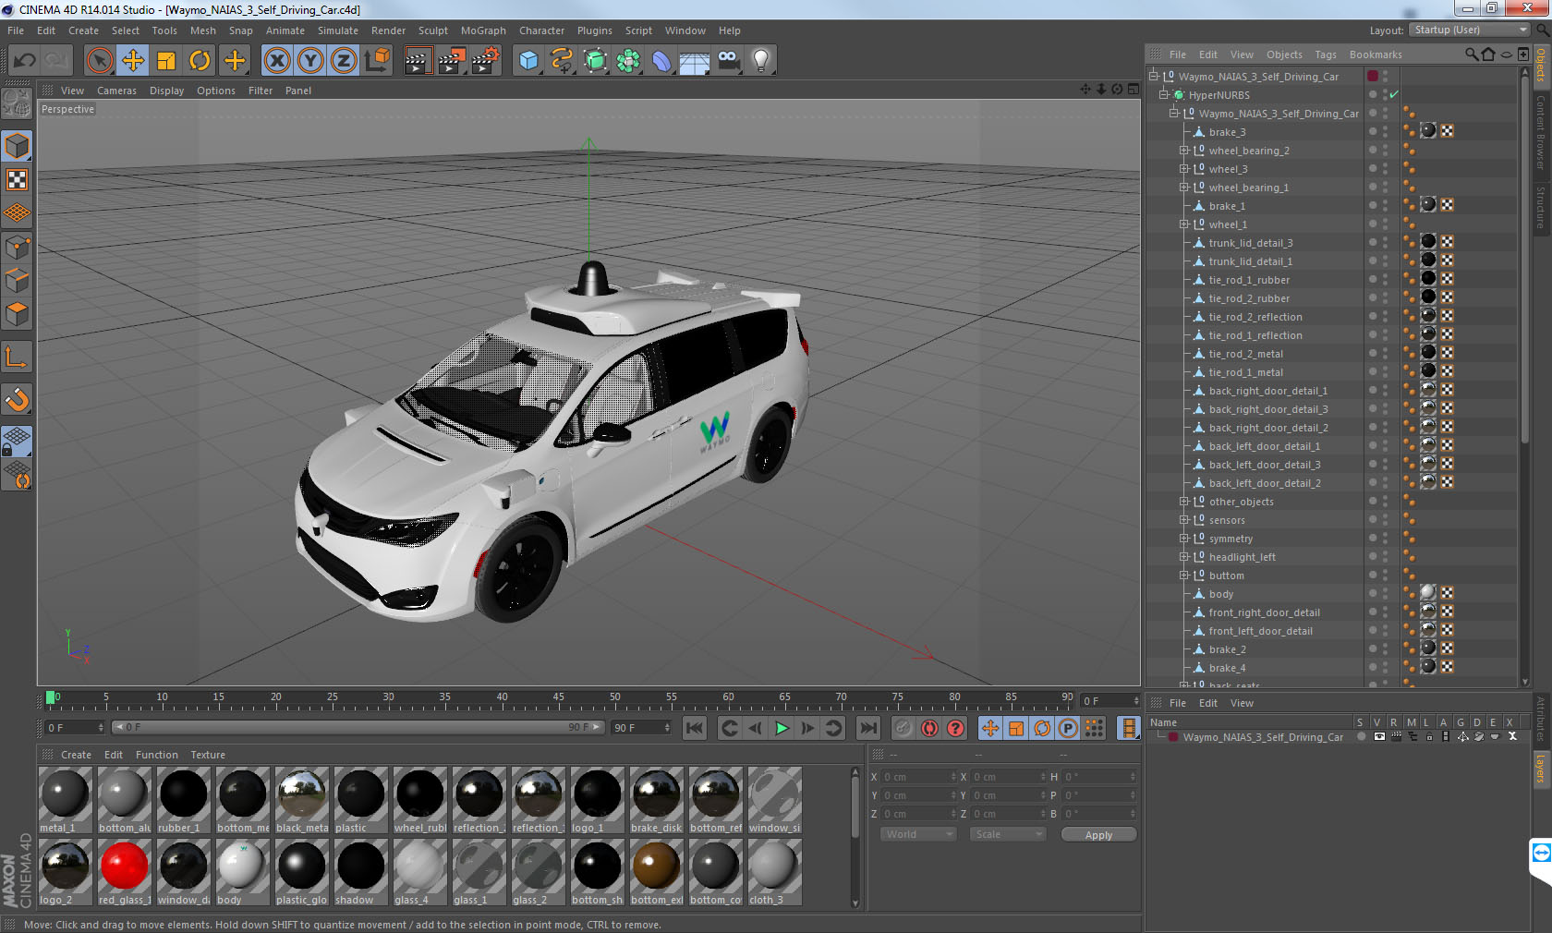The width and height of the screenshot is (1552, 933).
Task: Expand the headlight_left group
Action: [x=1183, y=557]
